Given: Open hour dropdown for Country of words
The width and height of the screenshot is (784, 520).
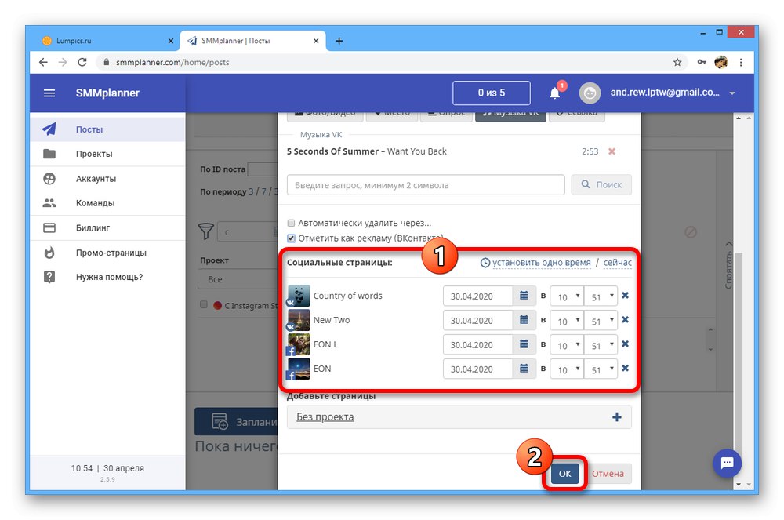Looking at the screenshot, I should click(x=567, y=296).
